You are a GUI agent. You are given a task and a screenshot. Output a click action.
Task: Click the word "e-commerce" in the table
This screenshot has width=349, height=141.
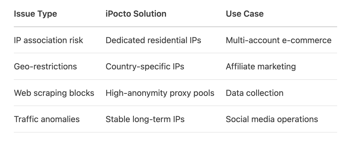(307, 40)
